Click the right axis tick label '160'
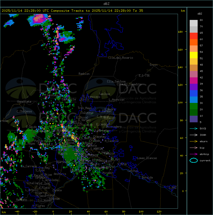 (x=180, y=50)
